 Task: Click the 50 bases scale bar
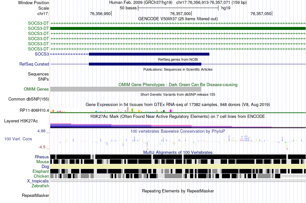178,8
